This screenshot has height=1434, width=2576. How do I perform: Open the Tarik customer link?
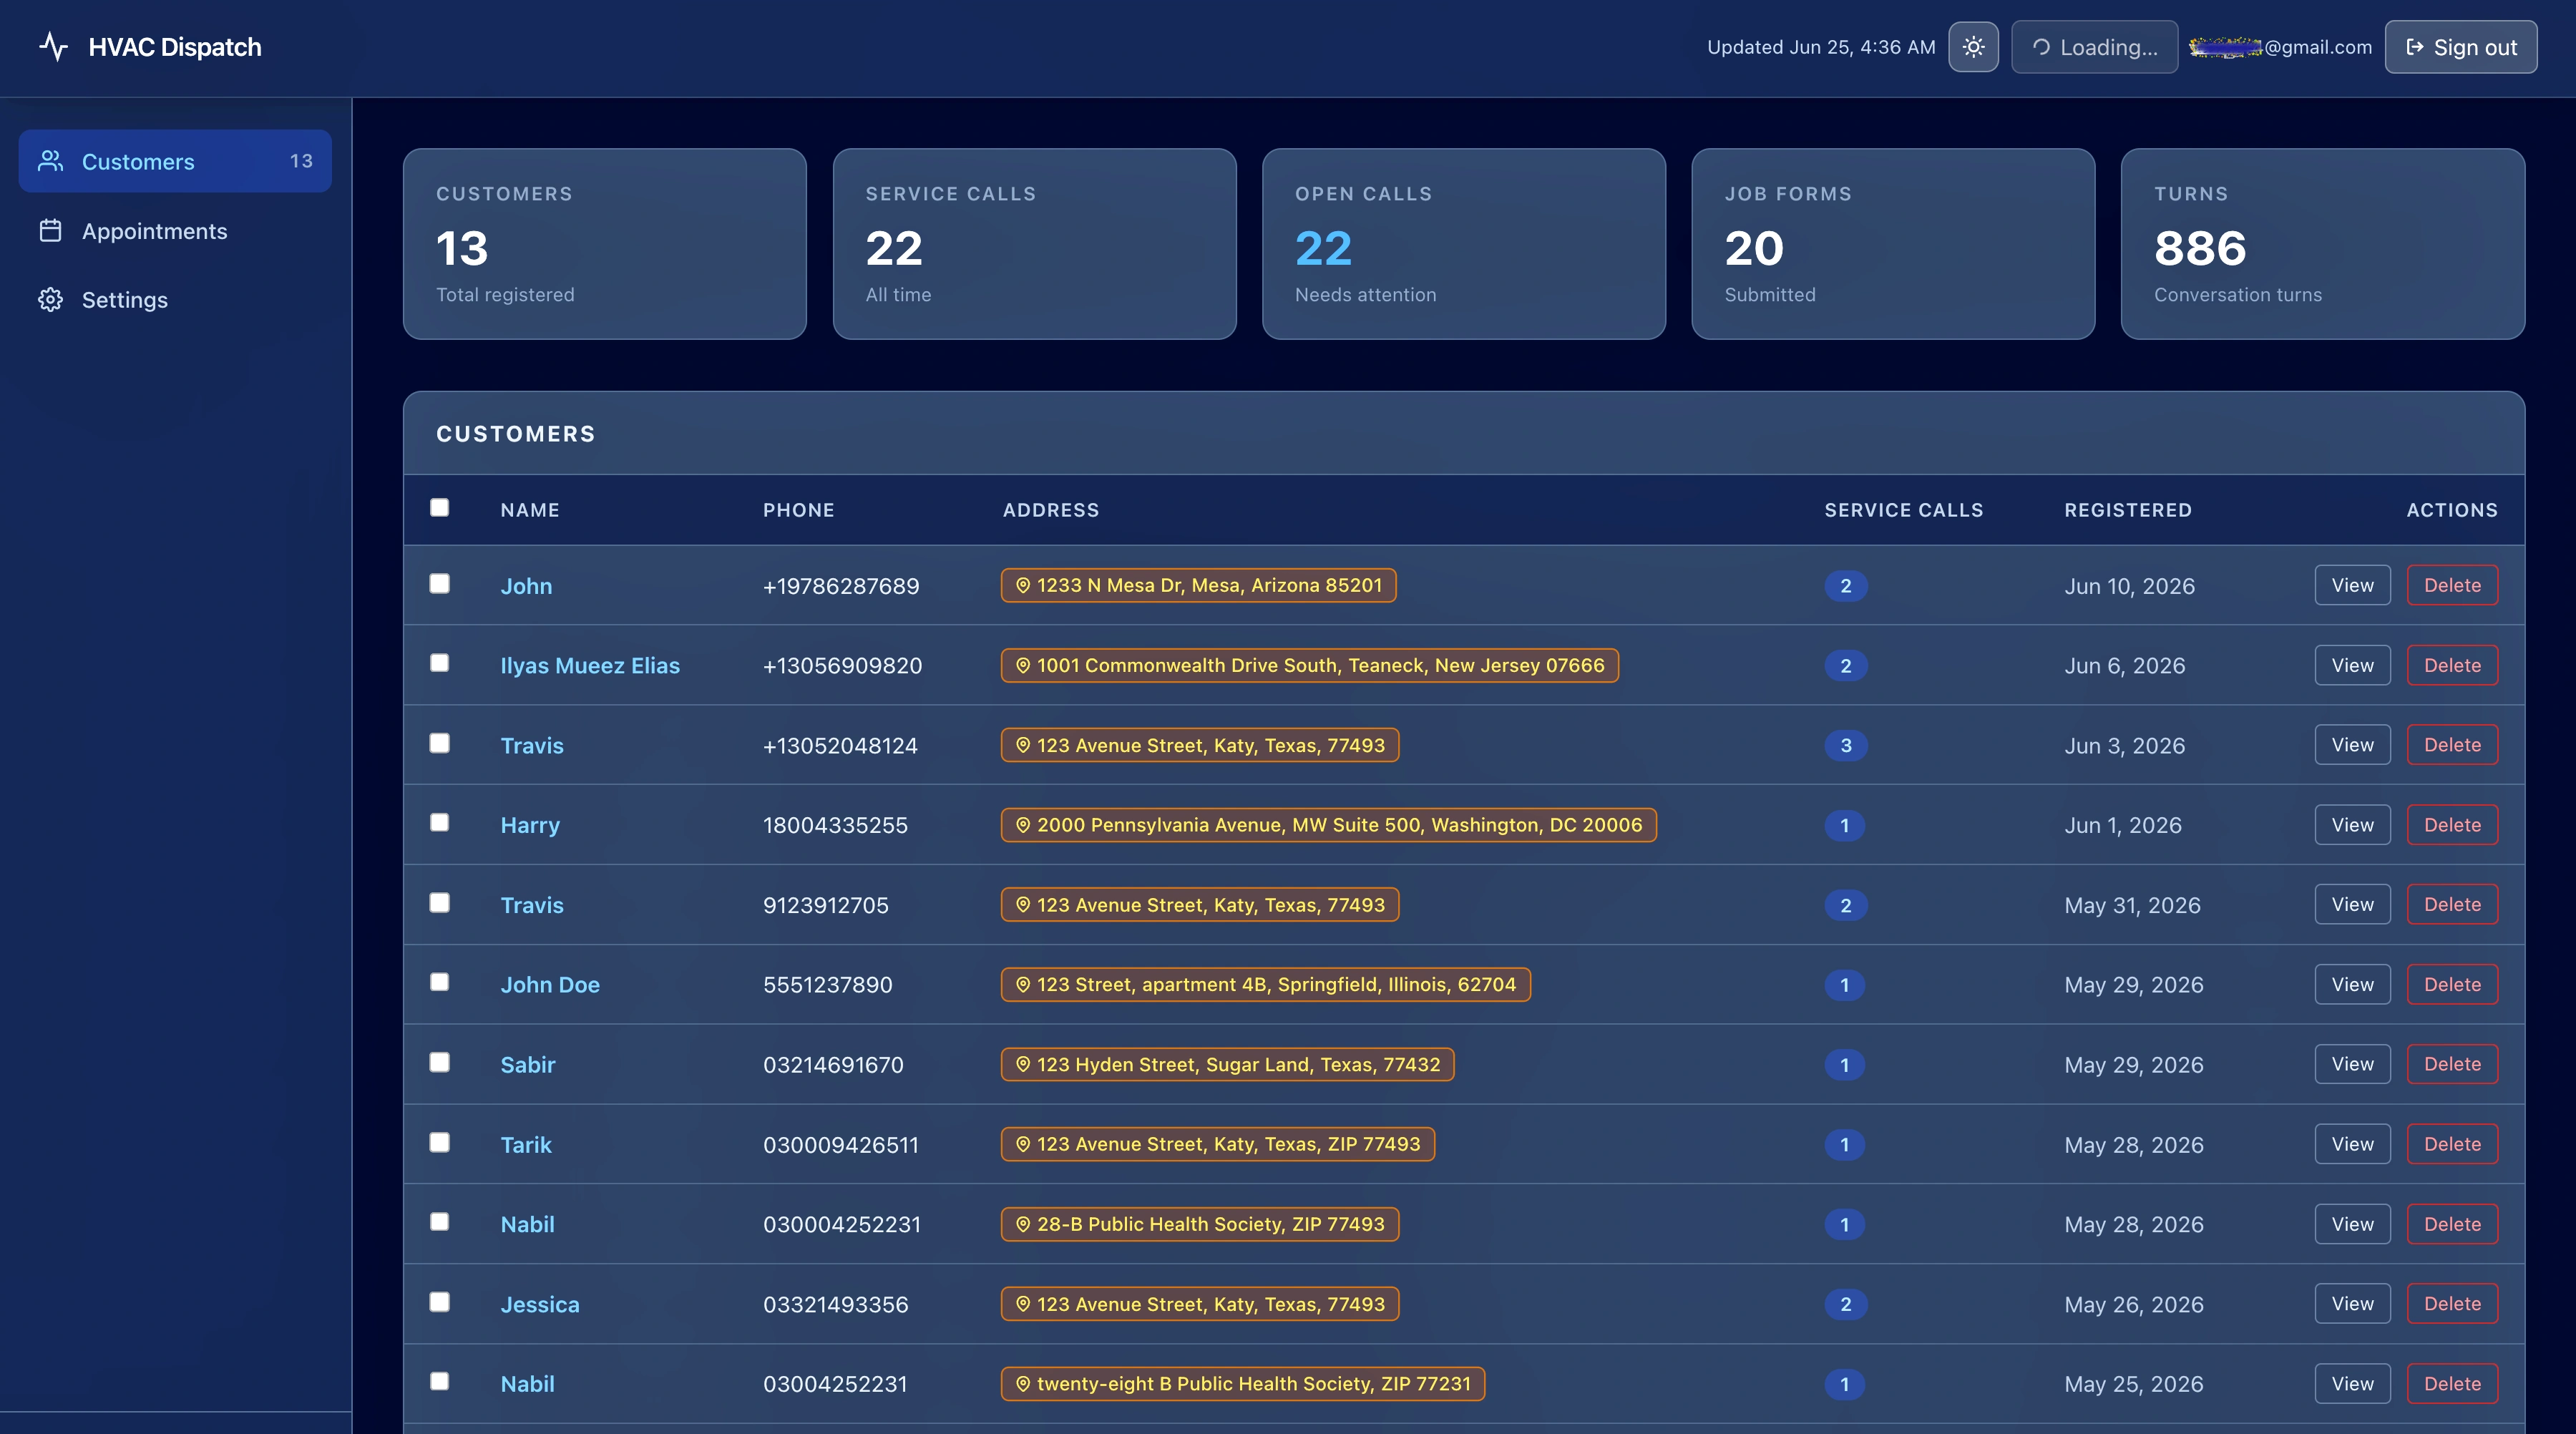(x=526, y=1145)
